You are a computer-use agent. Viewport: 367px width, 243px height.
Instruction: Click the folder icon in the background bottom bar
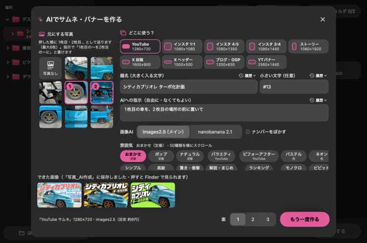[22, 233]
